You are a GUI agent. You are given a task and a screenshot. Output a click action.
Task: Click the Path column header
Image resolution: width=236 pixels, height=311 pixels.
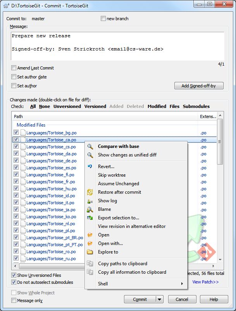click(105, 116)
